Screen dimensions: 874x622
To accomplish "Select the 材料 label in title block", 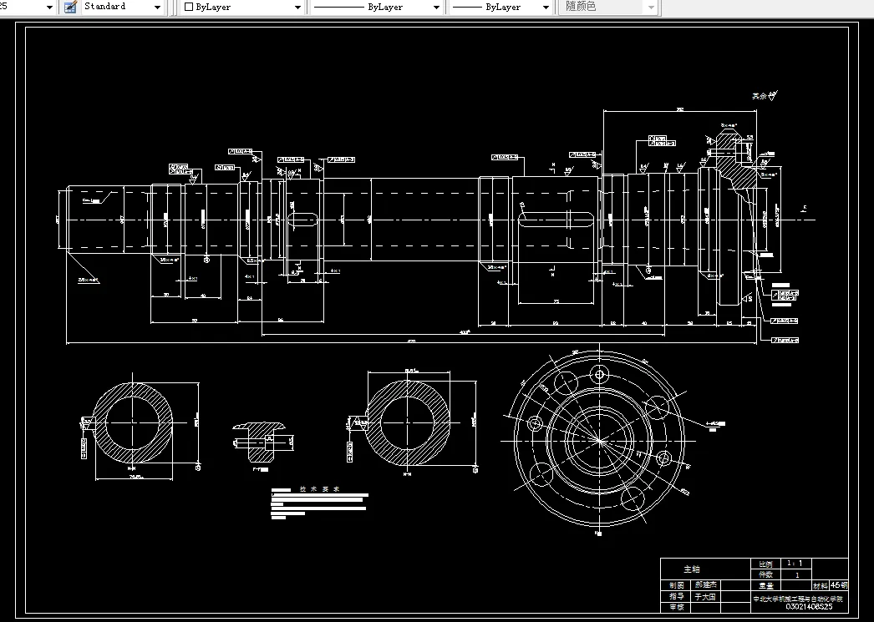I will point(821,586).
